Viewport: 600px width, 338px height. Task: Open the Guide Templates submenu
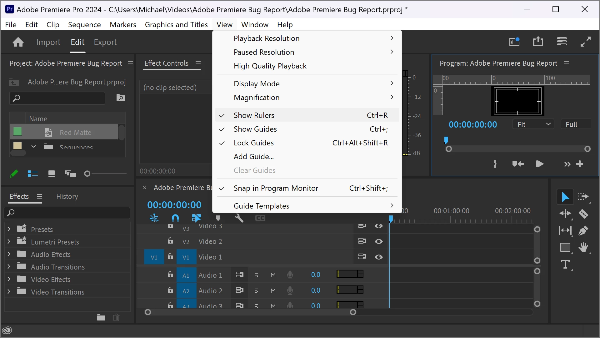pos(261,206)
